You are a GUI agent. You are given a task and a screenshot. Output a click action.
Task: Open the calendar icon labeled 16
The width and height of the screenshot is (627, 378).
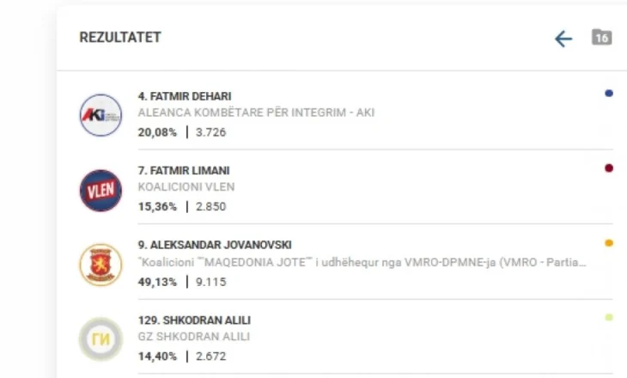(601, 38)
